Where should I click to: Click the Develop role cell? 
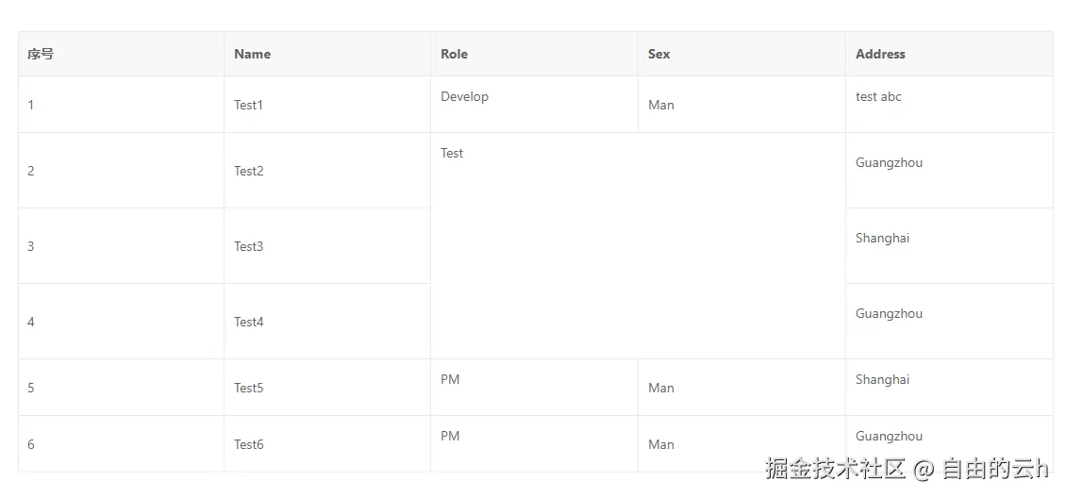tap(464, 97)
